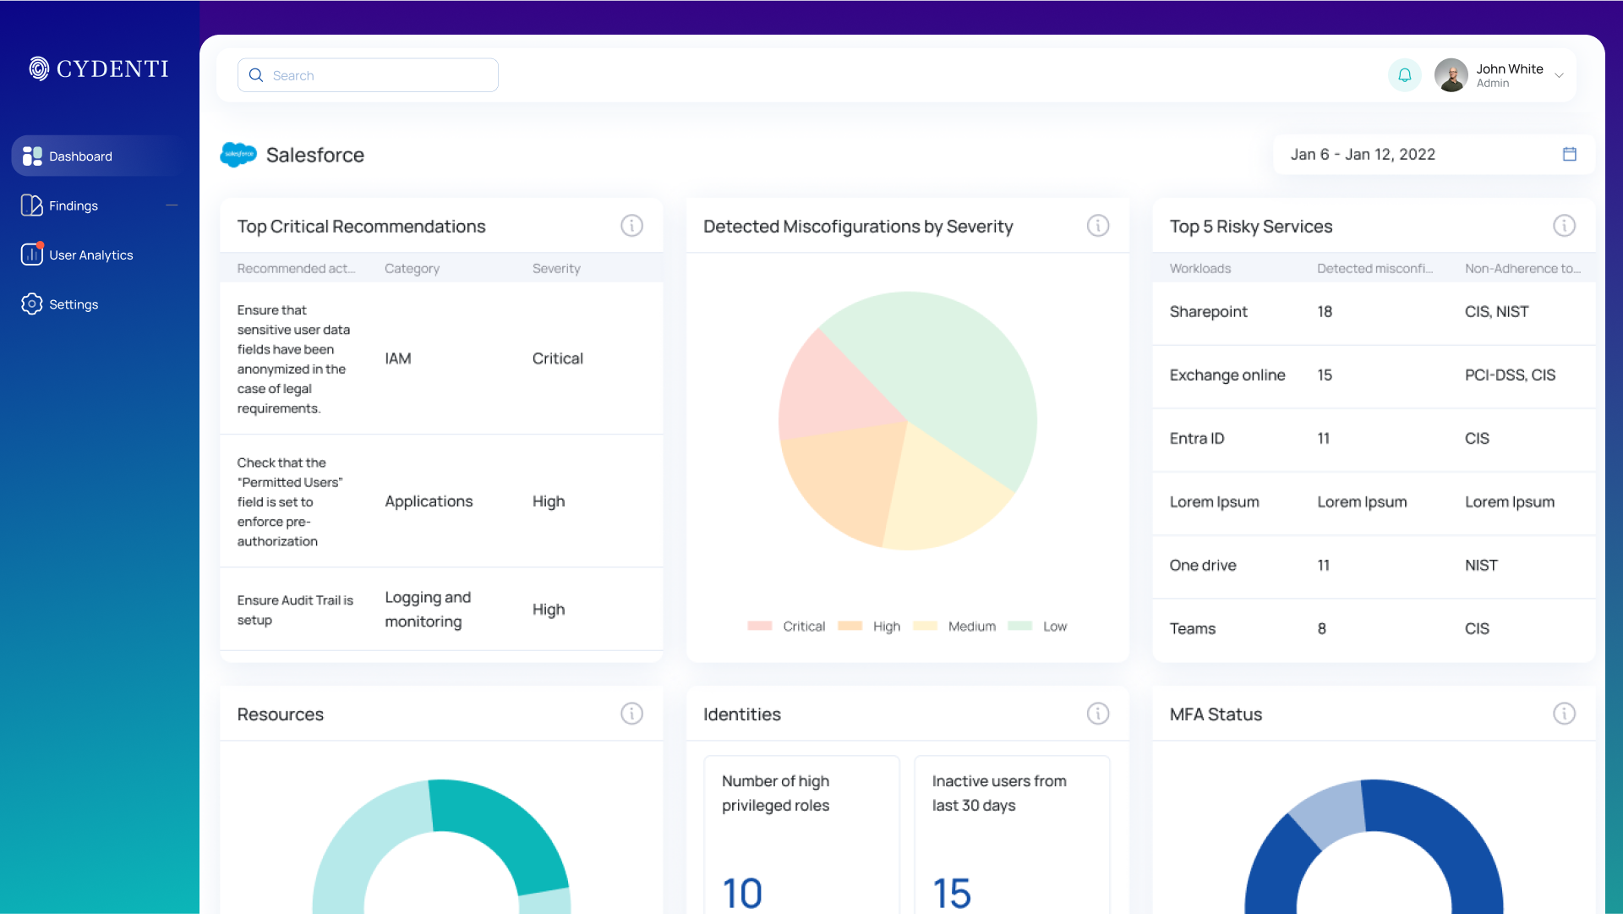Click the User Analytics chart icon

(x=32, y=254)
